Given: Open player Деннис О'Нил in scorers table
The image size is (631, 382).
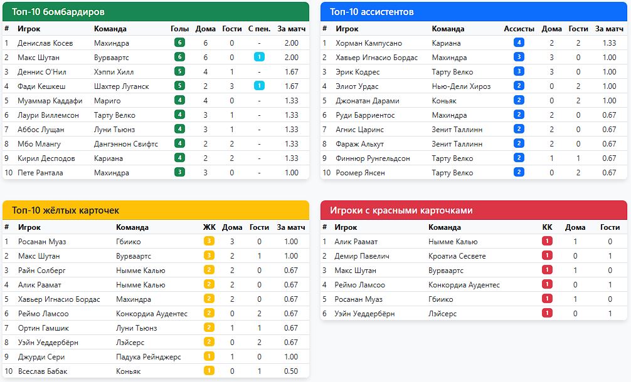Looking at the screenshot, I should (x=42, y=71).
